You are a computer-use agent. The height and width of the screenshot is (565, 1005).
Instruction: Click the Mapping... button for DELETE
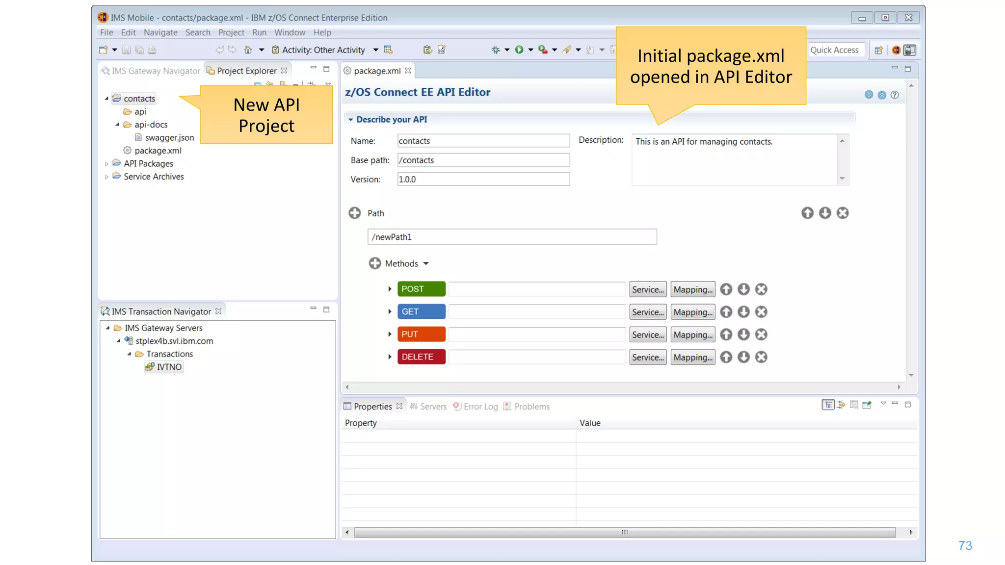click(693, 357)
